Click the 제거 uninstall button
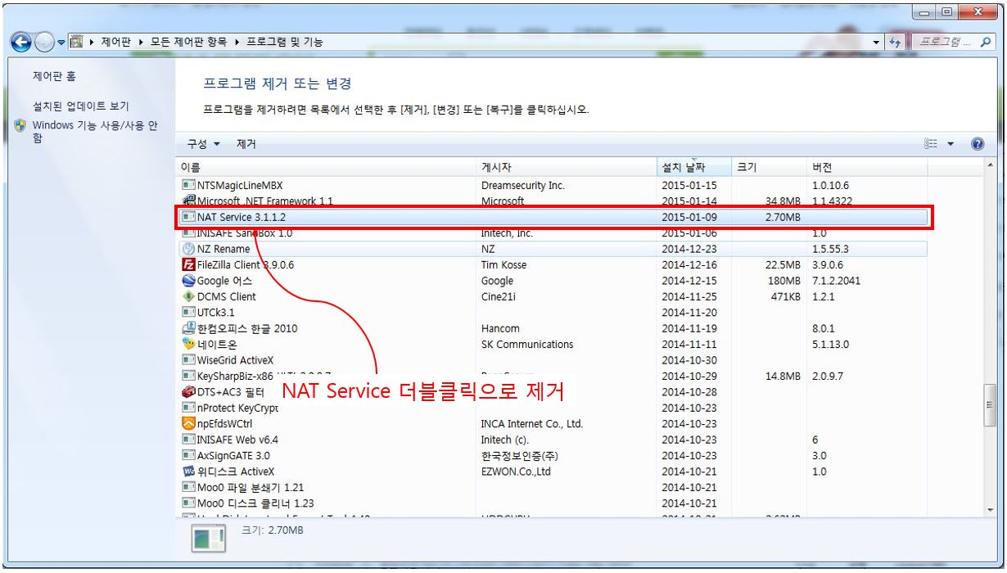1007x573 pixels. [246, 144]
